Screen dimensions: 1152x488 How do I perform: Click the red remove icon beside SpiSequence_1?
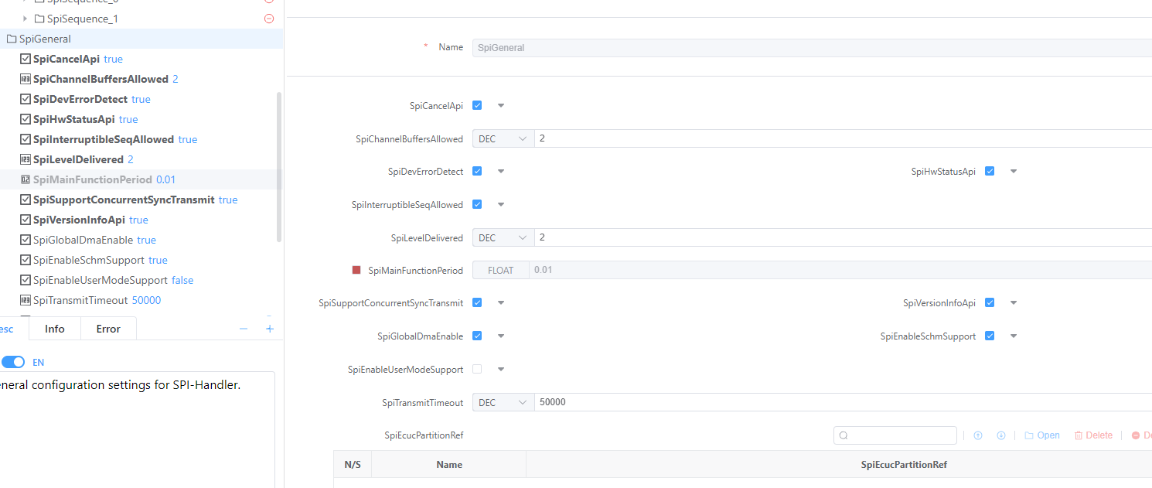click(269, 19)
